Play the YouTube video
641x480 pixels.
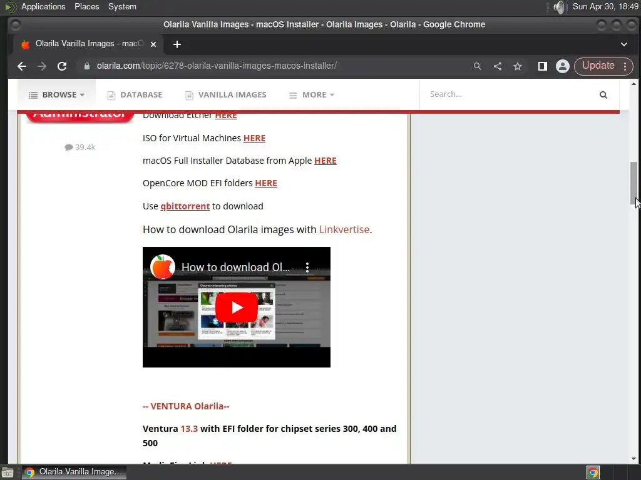click(x=236, y=307)
